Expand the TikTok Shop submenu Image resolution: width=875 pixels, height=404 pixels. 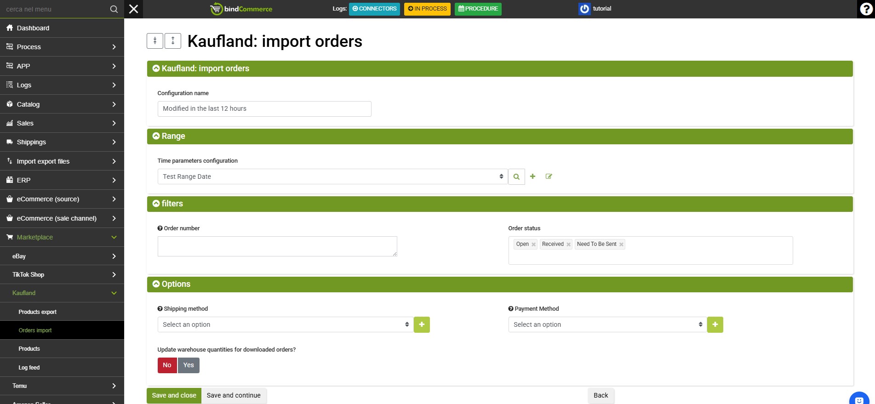(62, 274)
